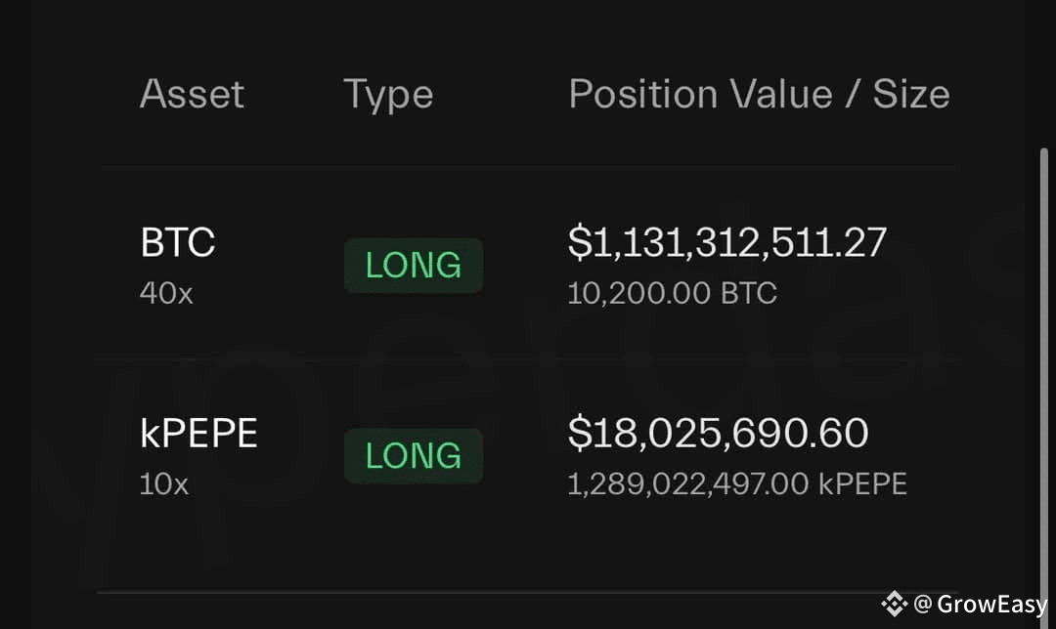
Task: Click the $1,131,312,511.27 position value
Action: click(727, 243)
